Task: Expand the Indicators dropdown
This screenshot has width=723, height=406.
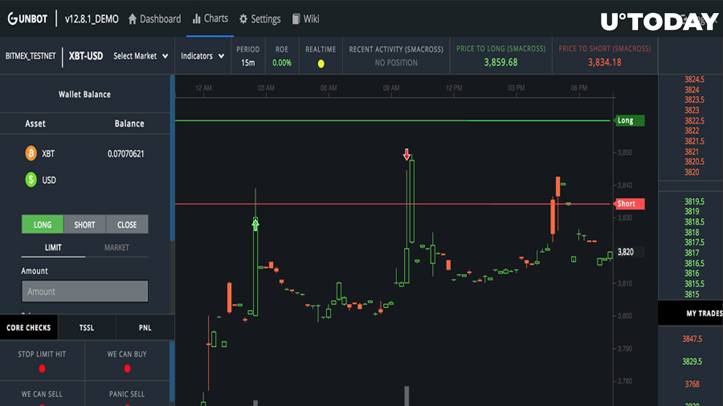Action: pyautogui.click(x=202, y=56)
